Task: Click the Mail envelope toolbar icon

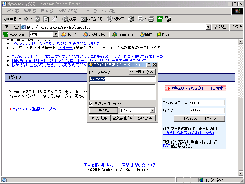Action: (141, 19)
